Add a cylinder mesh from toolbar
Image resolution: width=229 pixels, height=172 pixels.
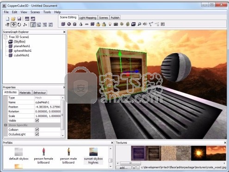[x=75, y=24]
